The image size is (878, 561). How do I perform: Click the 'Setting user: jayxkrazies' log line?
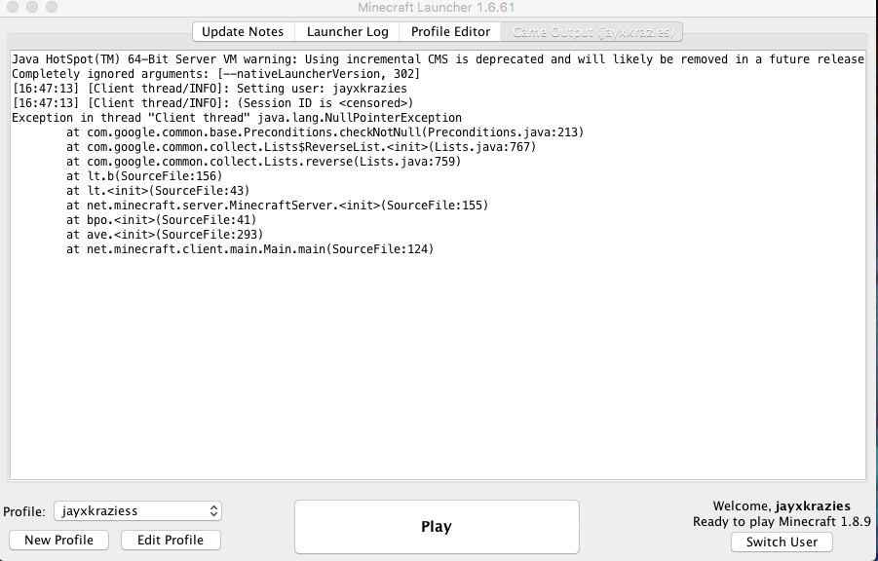(x=210, y=89)
